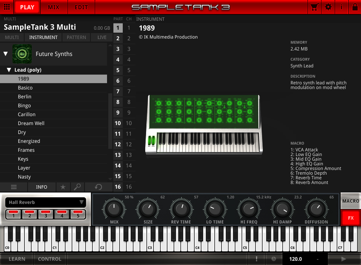Click the DIFFUSION knob
This screenshot has width=361, height=265.
coord(316,209)
